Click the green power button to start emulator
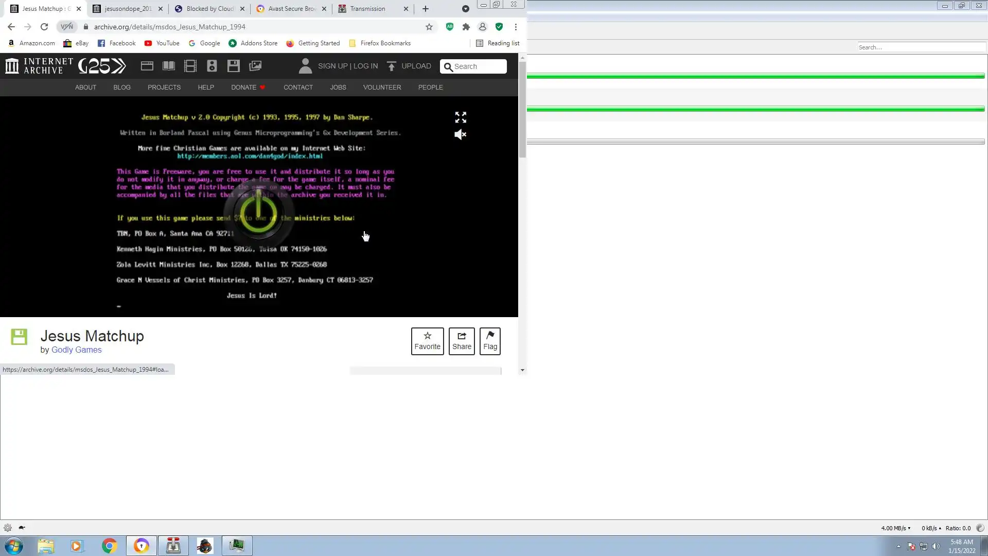The image size is (988, 556). coord(258,214)
